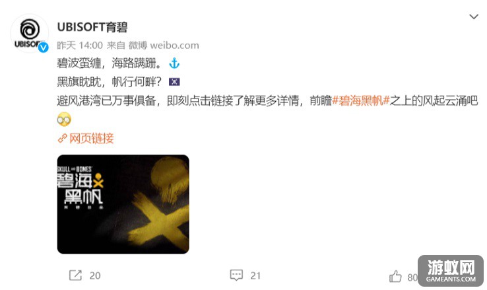Open the 微博 weibo.com source link

click(x=164, y=46)
